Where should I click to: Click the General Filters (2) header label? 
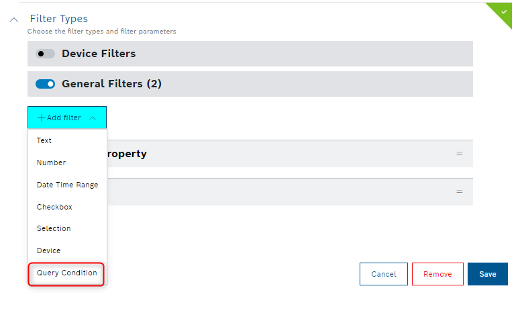111,84
